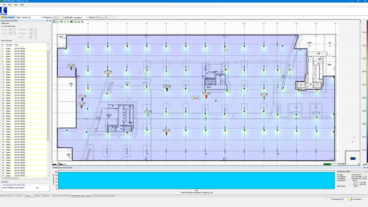368x207 pixels.
Task: Open the Avg ±3 dB dropdown
Action: click(106, 17)
